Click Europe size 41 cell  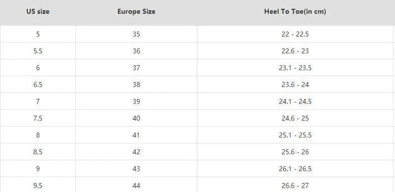click(136, 135)
